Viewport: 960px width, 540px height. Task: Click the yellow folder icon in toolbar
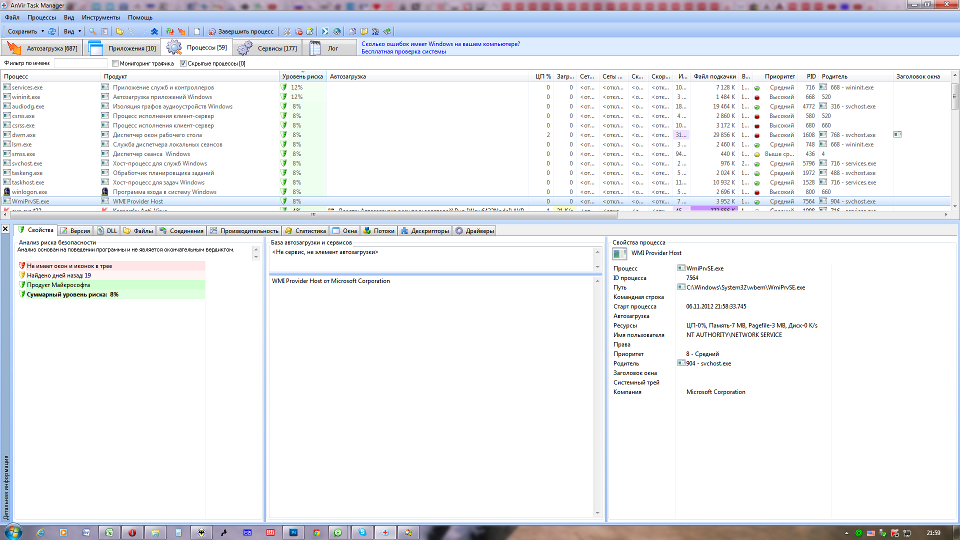[120, 31]
